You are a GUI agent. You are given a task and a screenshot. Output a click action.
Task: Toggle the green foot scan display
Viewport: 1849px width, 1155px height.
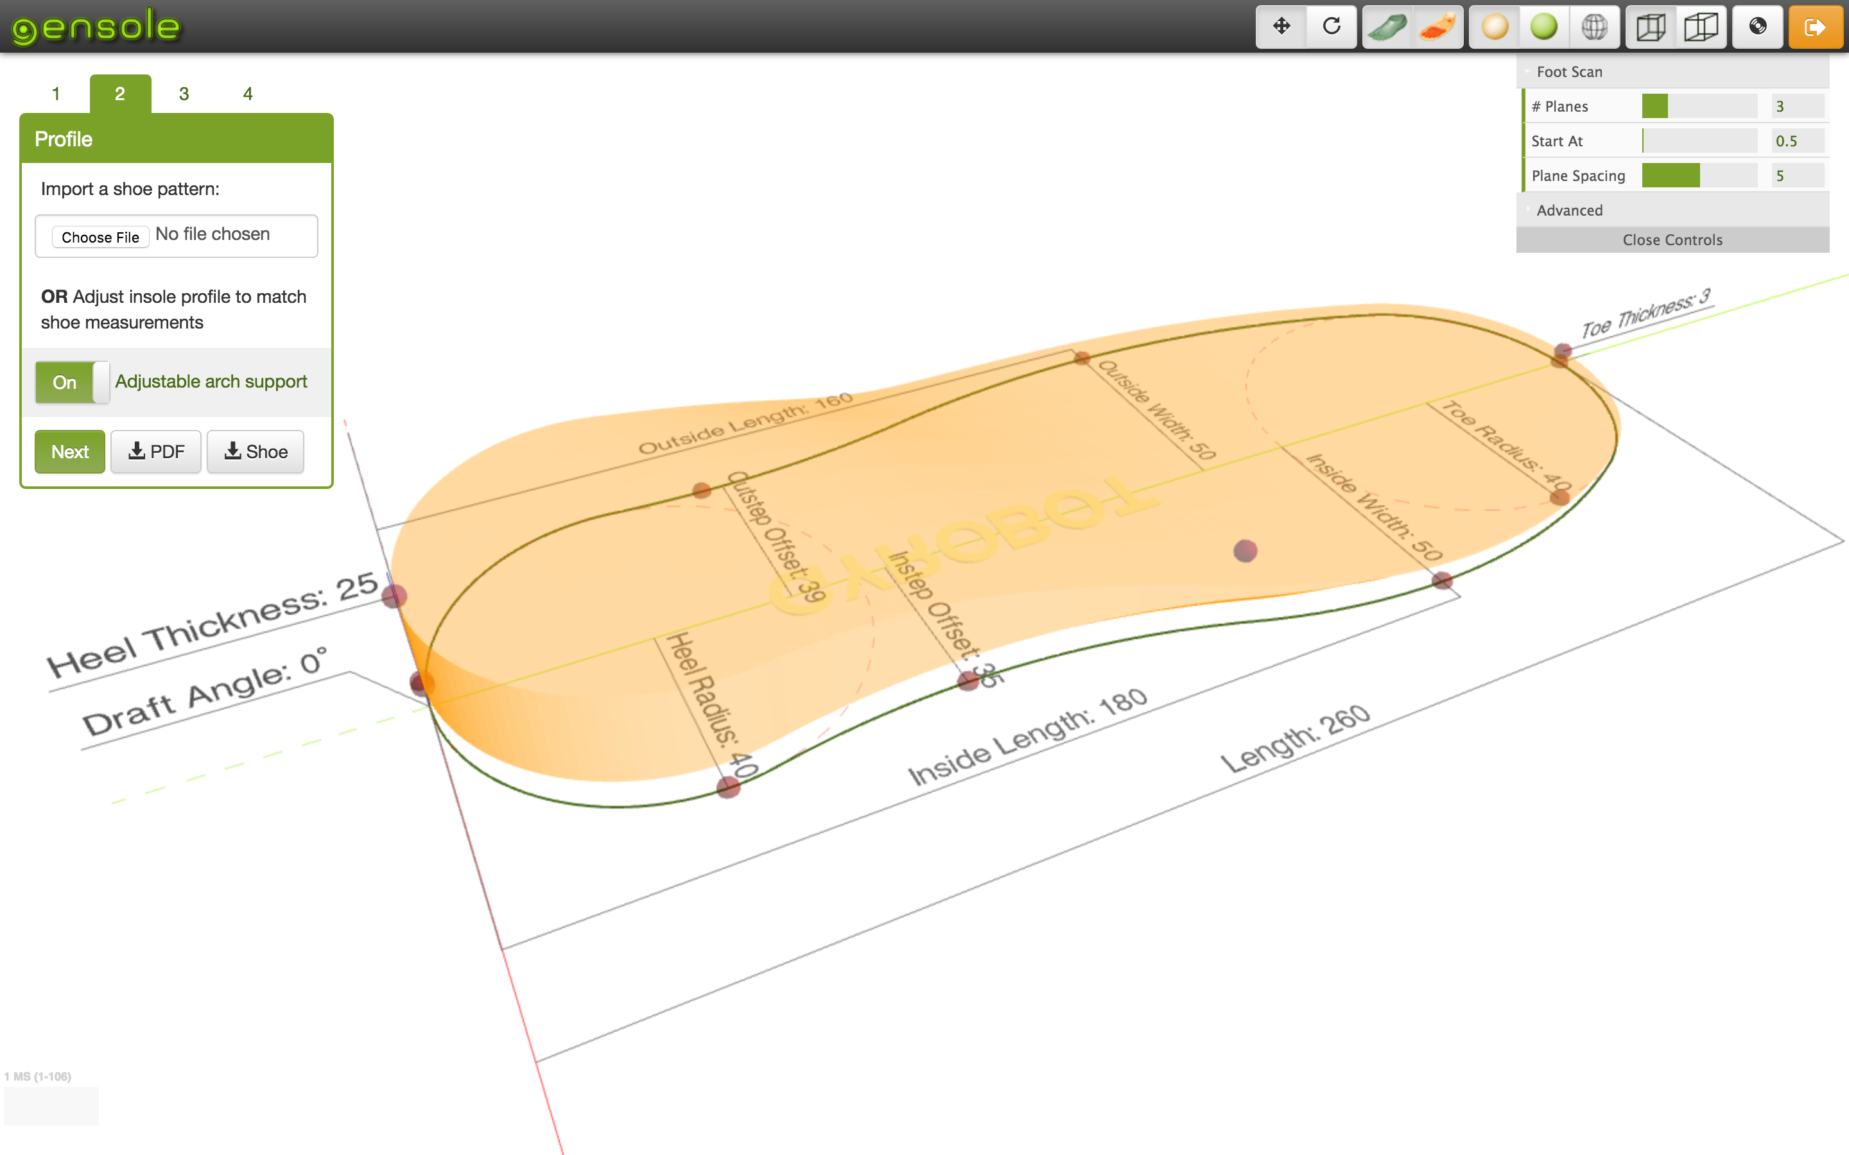tap(1387, 27)
